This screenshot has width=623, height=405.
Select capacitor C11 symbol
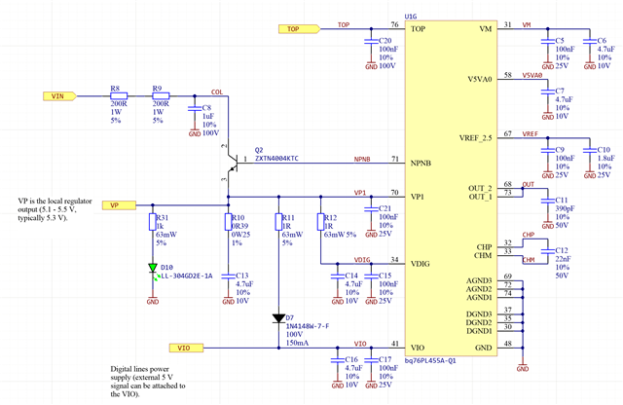click(547, 202)
